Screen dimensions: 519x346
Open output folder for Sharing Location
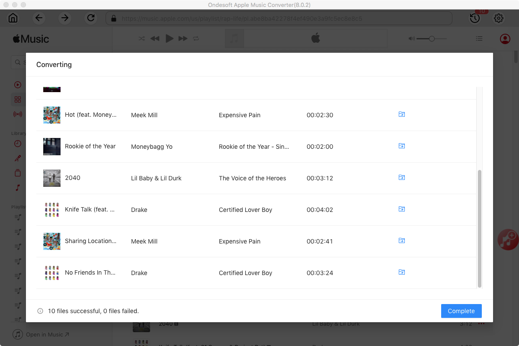pyautogui.click(x=402, y=241)
